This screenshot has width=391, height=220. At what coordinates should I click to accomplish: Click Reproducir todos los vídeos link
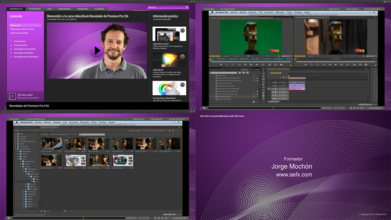23,29
